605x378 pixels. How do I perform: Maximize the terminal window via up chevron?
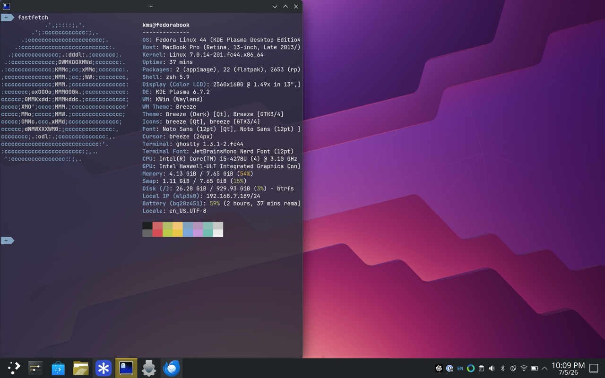(285, 7)
